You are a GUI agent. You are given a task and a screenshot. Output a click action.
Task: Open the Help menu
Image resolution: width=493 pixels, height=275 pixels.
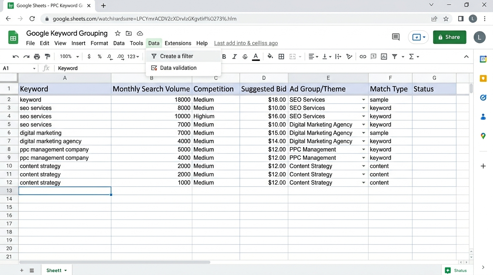tap(202, 43)
